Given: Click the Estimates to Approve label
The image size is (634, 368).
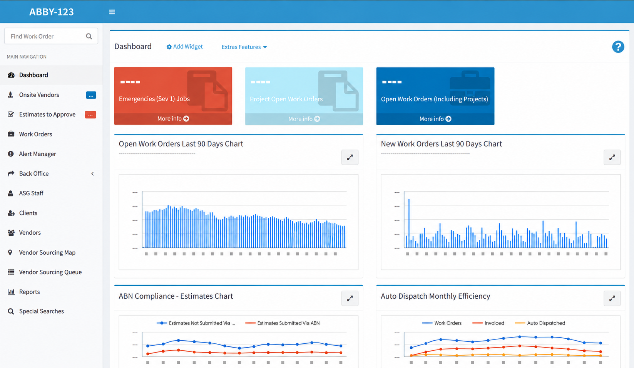Looking at the screenshot, I should click(47, 114).
